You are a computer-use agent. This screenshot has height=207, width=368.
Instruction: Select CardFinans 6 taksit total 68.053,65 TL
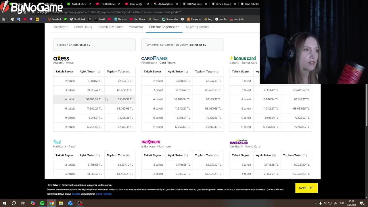213,108
